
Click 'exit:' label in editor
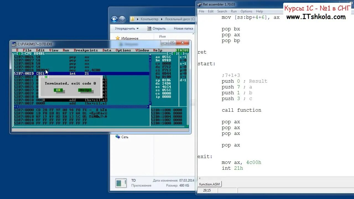[205, 156]
